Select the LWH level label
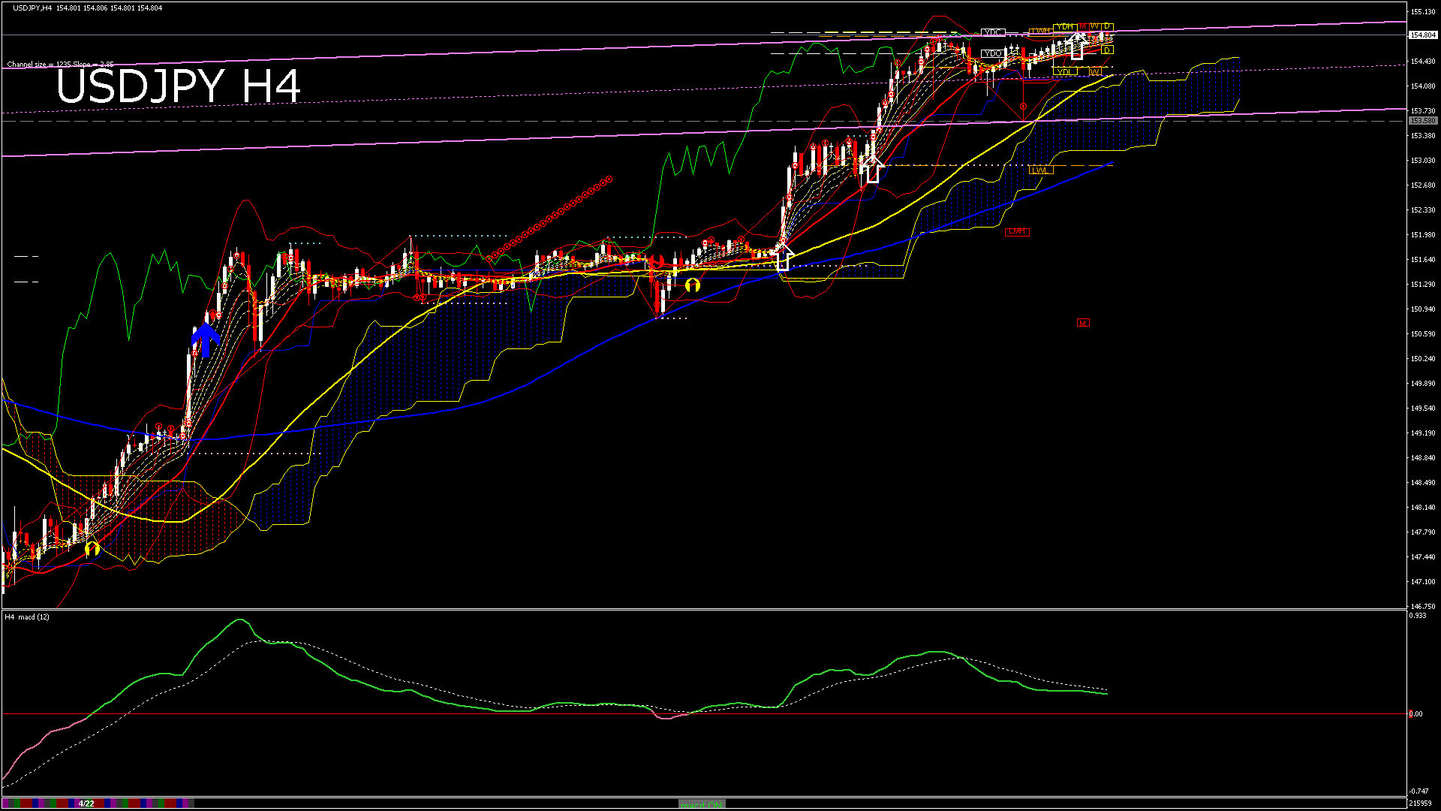This screenshot has width=1441, height=811. coord(1040,31)
